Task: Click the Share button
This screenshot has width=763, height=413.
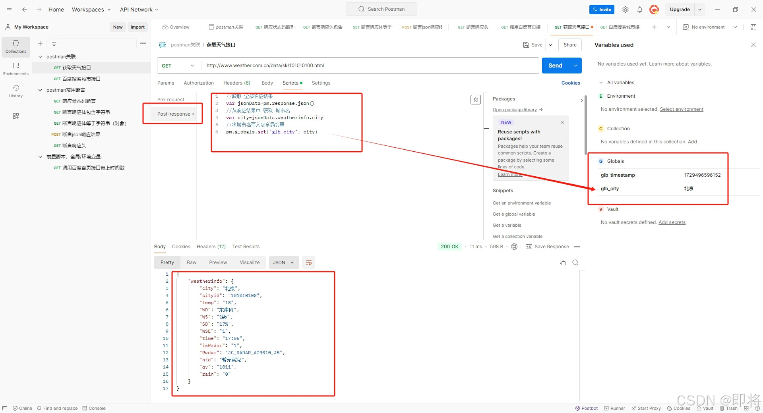Action: tap(570, 45)
